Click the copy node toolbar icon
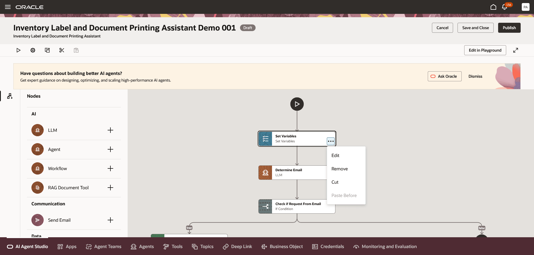The image size is (534, 255). (x=47, y=50)
